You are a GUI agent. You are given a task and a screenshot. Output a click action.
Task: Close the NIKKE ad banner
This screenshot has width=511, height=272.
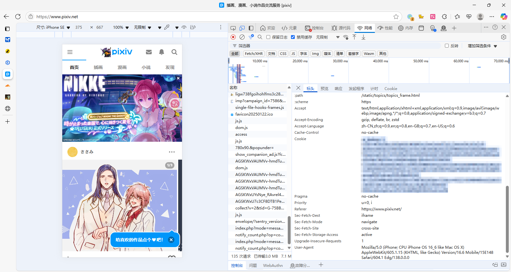click(x=178, y=78)
